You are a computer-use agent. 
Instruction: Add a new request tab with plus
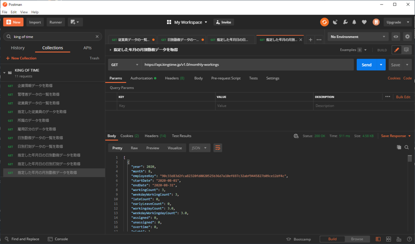pos(310,40)
